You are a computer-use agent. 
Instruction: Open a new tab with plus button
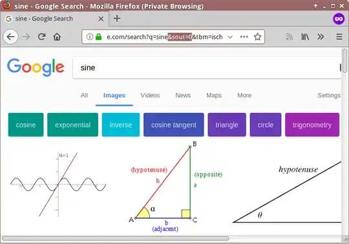[x=117, y=19]
